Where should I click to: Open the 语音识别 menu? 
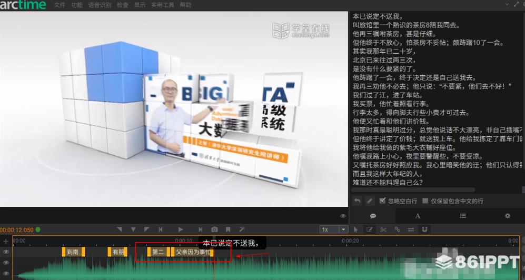100,5
